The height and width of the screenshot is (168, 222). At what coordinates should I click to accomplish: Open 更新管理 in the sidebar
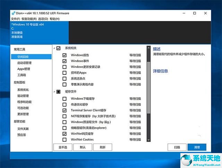pyautogui.click(x=23, y=114)
